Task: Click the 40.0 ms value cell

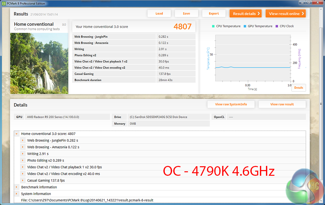Action: 176,68
